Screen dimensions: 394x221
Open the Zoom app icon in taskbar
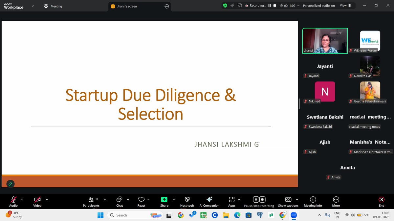[x=294, y=215]
